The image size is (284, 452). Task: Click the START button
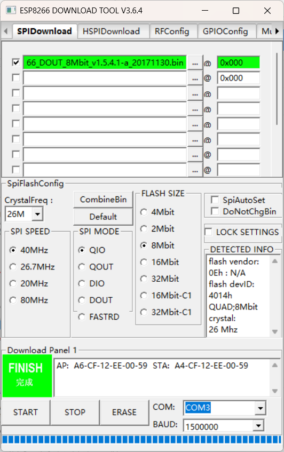(x=26, y=412)
